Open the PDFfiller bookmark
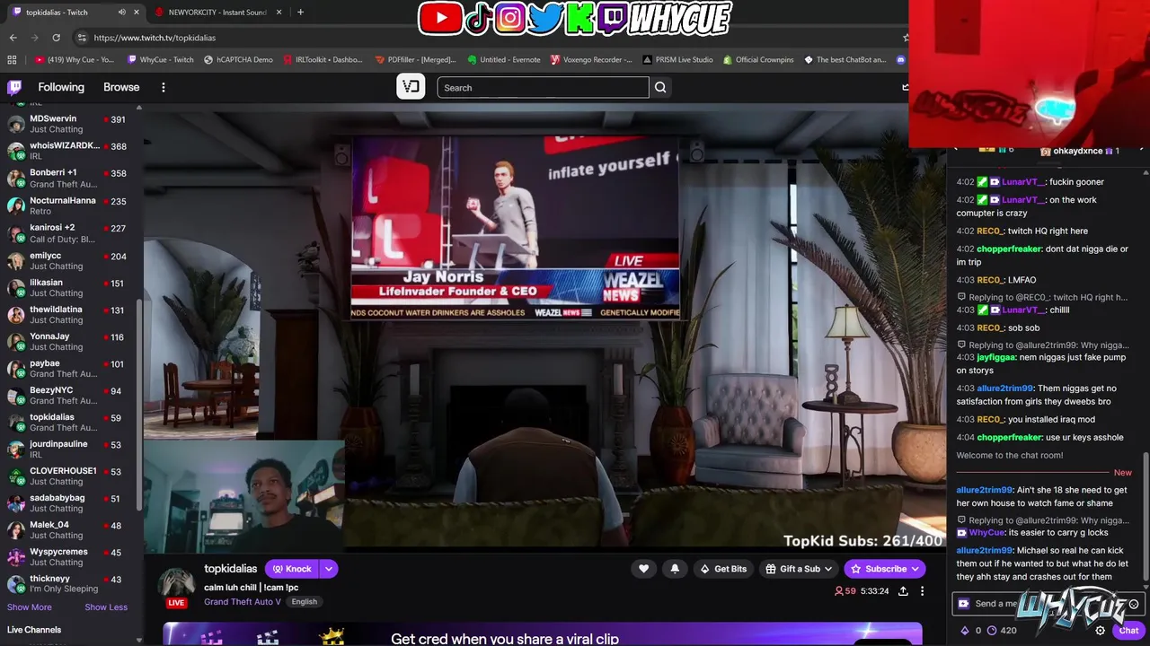This screenshot has width=1150, height=646. pyautogui.click(x=415, y=59)
